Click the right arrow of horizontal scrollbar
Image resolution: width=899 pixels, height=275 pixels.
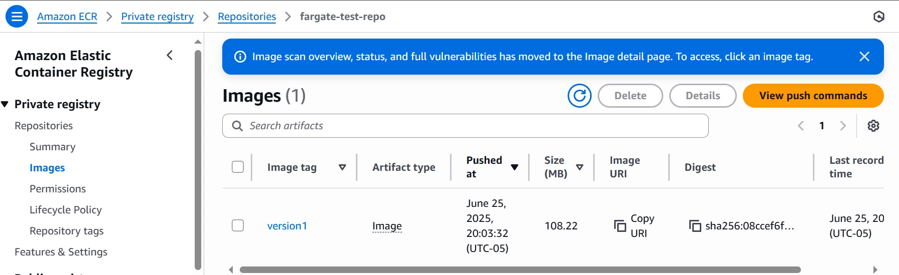(x=875, y=270)
